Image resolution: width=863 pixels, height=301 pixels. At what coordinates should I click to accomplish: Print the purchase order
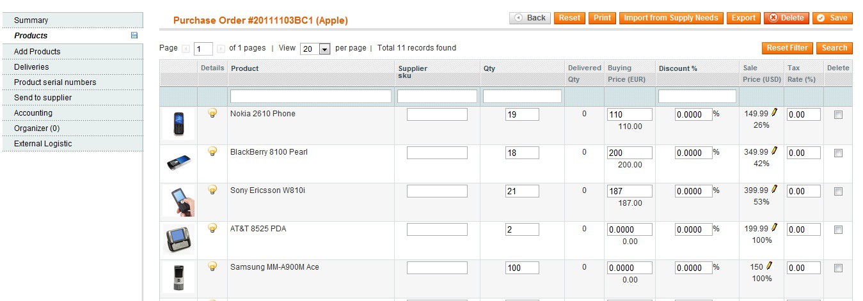coord(602,18)
